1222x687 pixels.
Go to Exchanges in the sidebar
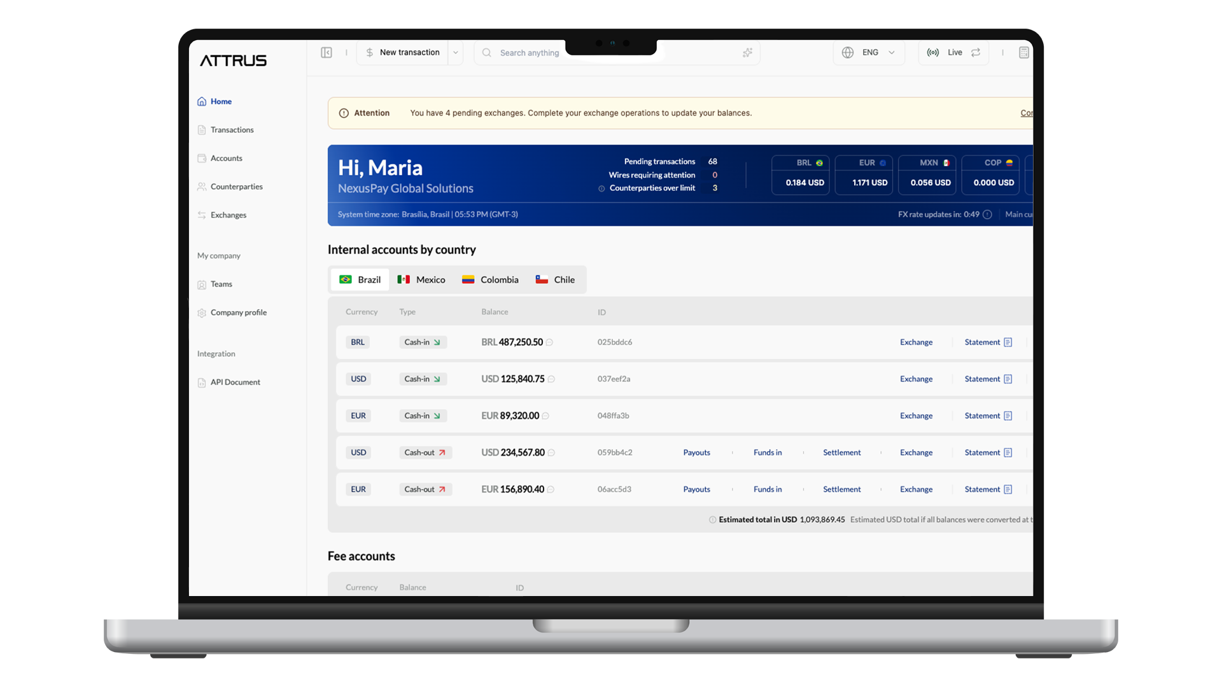click(228, 216)
